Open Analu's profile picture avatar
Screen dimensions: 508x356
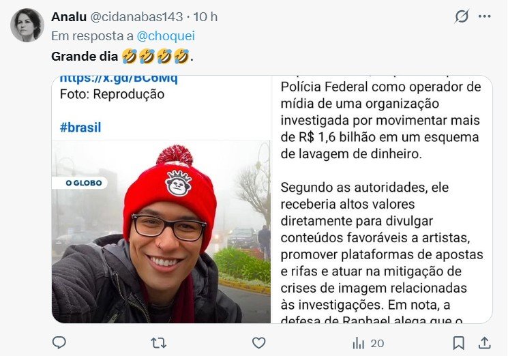[27, 25]
